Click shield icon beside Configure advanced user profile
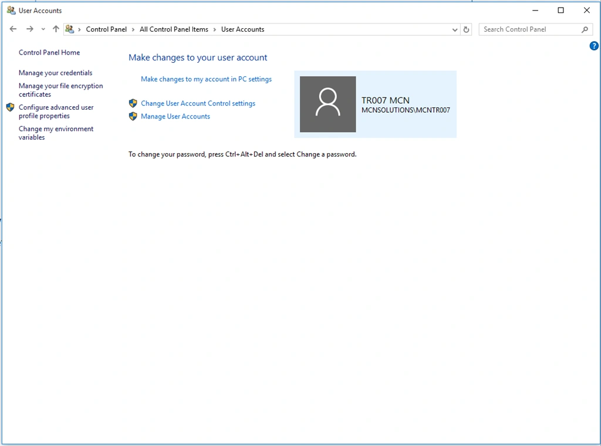The image size is (601, 446). click(11, 107)
